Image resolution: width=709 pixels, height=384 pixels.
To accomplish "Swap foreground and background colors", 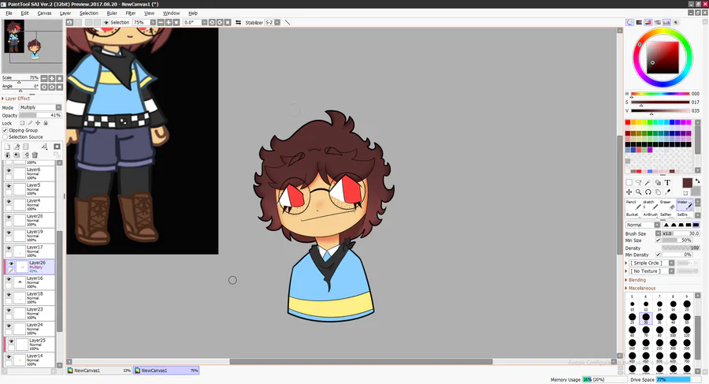I will [697, 181].
